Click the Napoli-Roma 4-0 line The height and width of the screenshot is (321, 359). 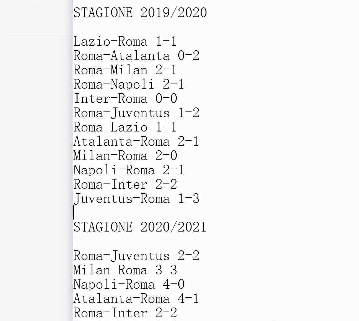(129, 284)
